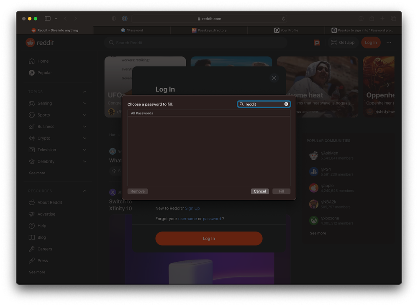Open the advertise icon near Get app
Screen dimensions: 418x306
click(317, 43)
